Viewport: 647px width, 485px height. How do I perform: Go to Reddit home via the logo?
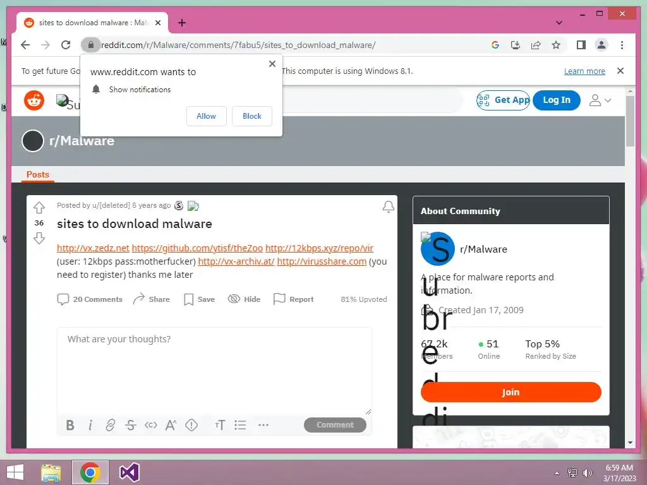click(x=34, y=100)
